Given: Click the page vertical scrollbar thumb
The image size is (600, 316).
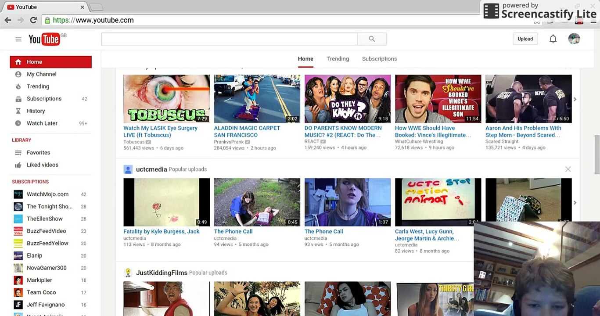Looking at the screenshot, I should point(597,155).
